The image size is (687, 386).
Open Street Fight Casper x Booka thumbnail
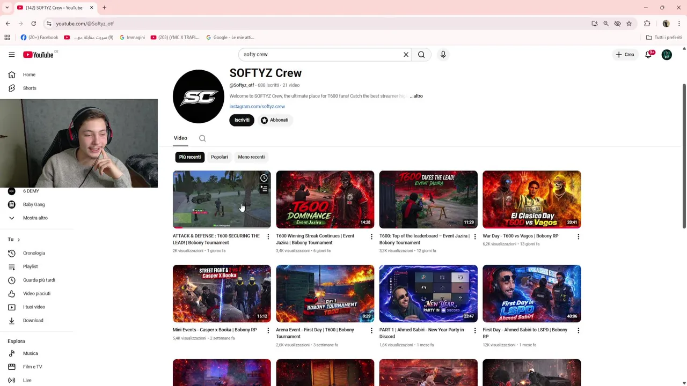pos(222,293)
